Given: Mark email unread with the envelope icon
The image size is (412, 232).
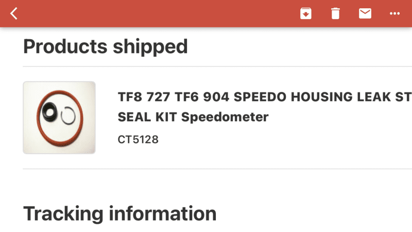Looking at the screenshot, I should pos(365,13).
